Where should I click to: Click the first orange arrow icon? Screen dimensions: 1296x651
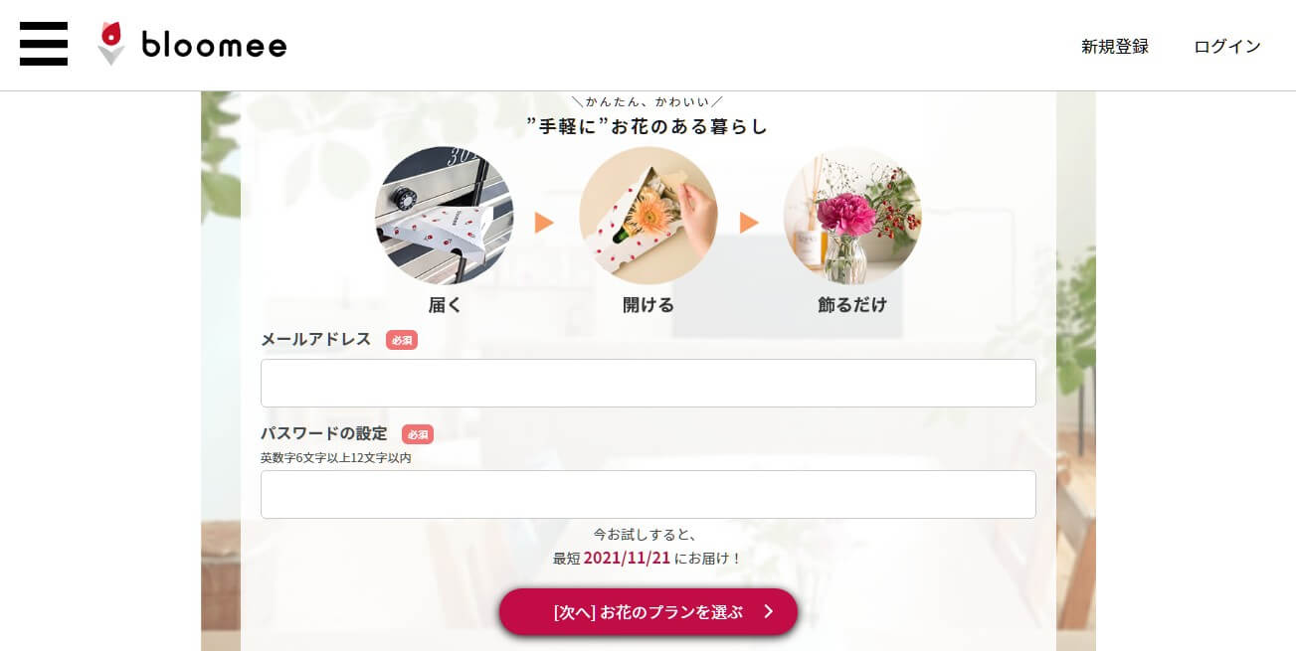pyautogui.click(x=544, y=223)
